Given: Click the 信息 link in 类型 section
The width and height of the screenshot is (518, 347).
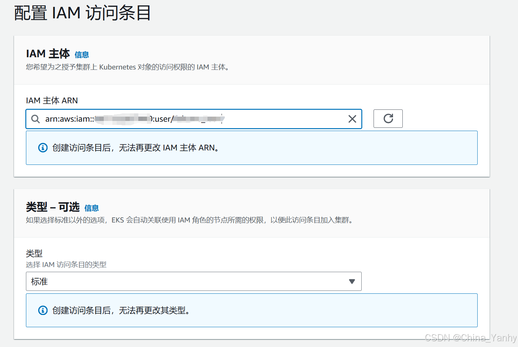Looking at the screenshot, I should pos(92,208).
